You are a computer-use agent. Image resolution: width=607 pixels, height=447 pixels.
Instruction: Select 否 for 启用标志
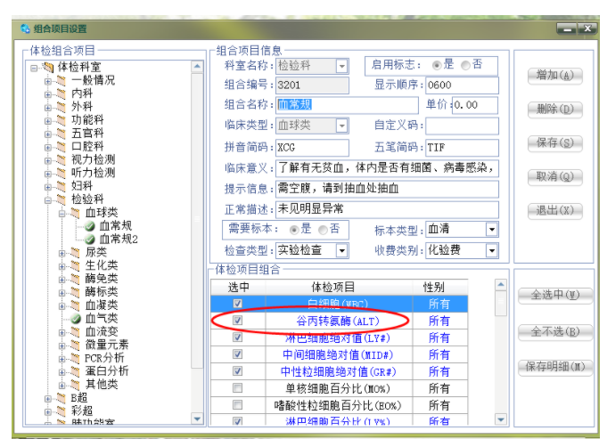pyautogui.click(x=465, y=65)
